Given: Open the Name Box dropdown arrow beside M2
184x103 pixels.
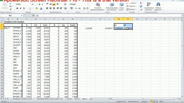Looking at the screenshot, I should pos(22,15).
